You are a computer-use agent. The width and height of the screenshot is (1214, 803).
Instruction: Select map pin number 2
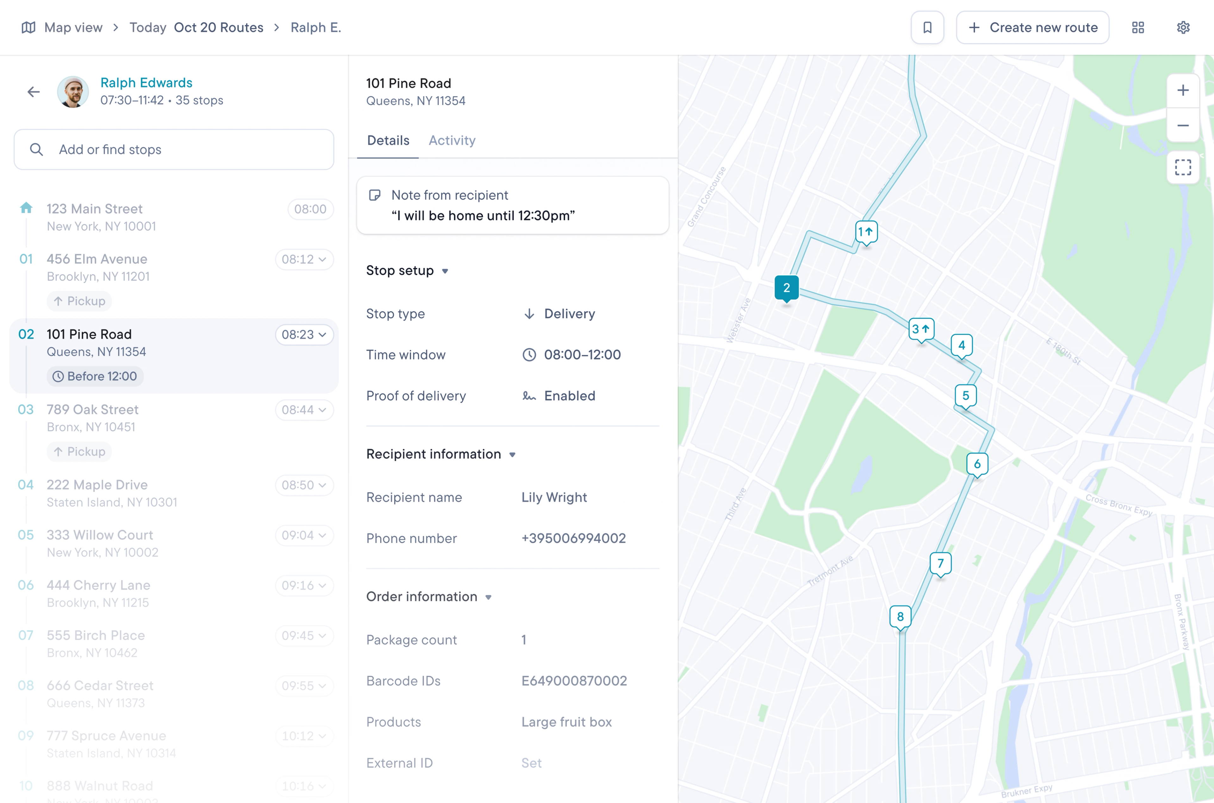pos(786,289)
